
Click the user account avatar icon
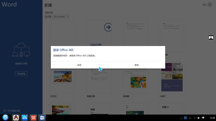tap(210, 5)
